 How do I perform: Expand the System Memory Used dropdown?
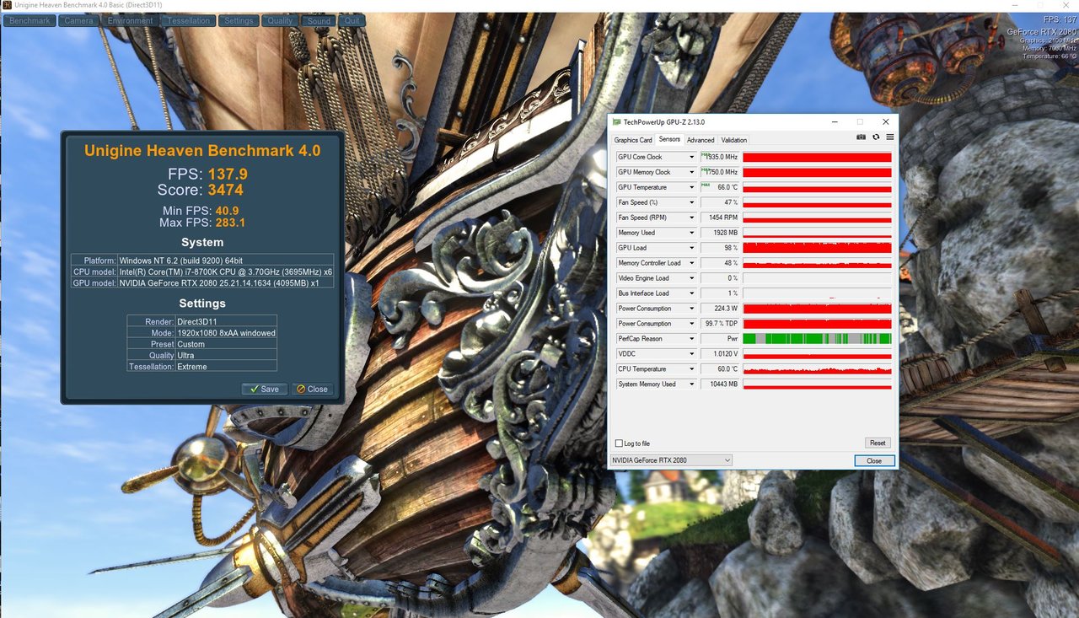point(692,384)
